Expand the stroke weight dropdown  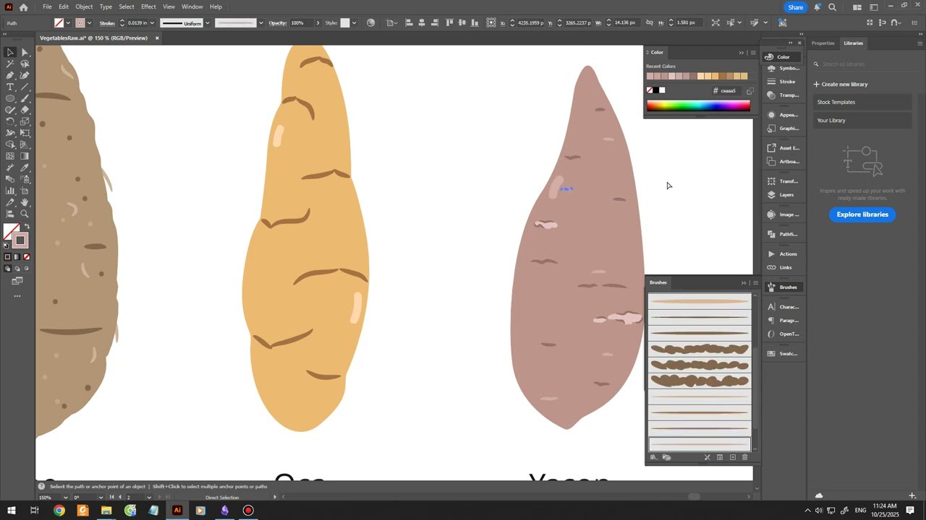pos(152,23)
